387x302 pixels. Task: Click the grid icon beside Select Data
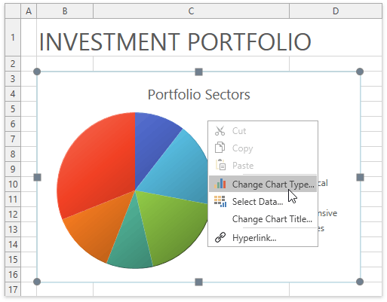click(220, 201)
